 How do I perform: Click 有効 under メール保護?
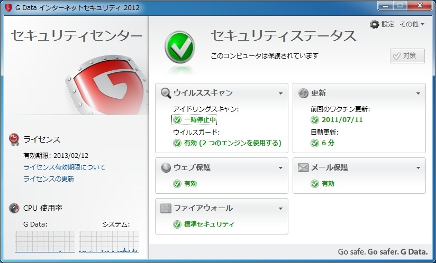328,184
